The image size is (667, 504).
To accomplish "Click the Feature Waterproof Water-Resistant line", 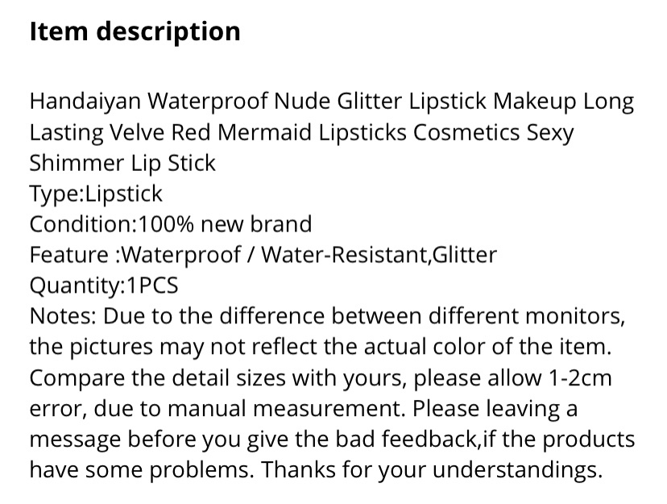I will click(x=263, y=255).
